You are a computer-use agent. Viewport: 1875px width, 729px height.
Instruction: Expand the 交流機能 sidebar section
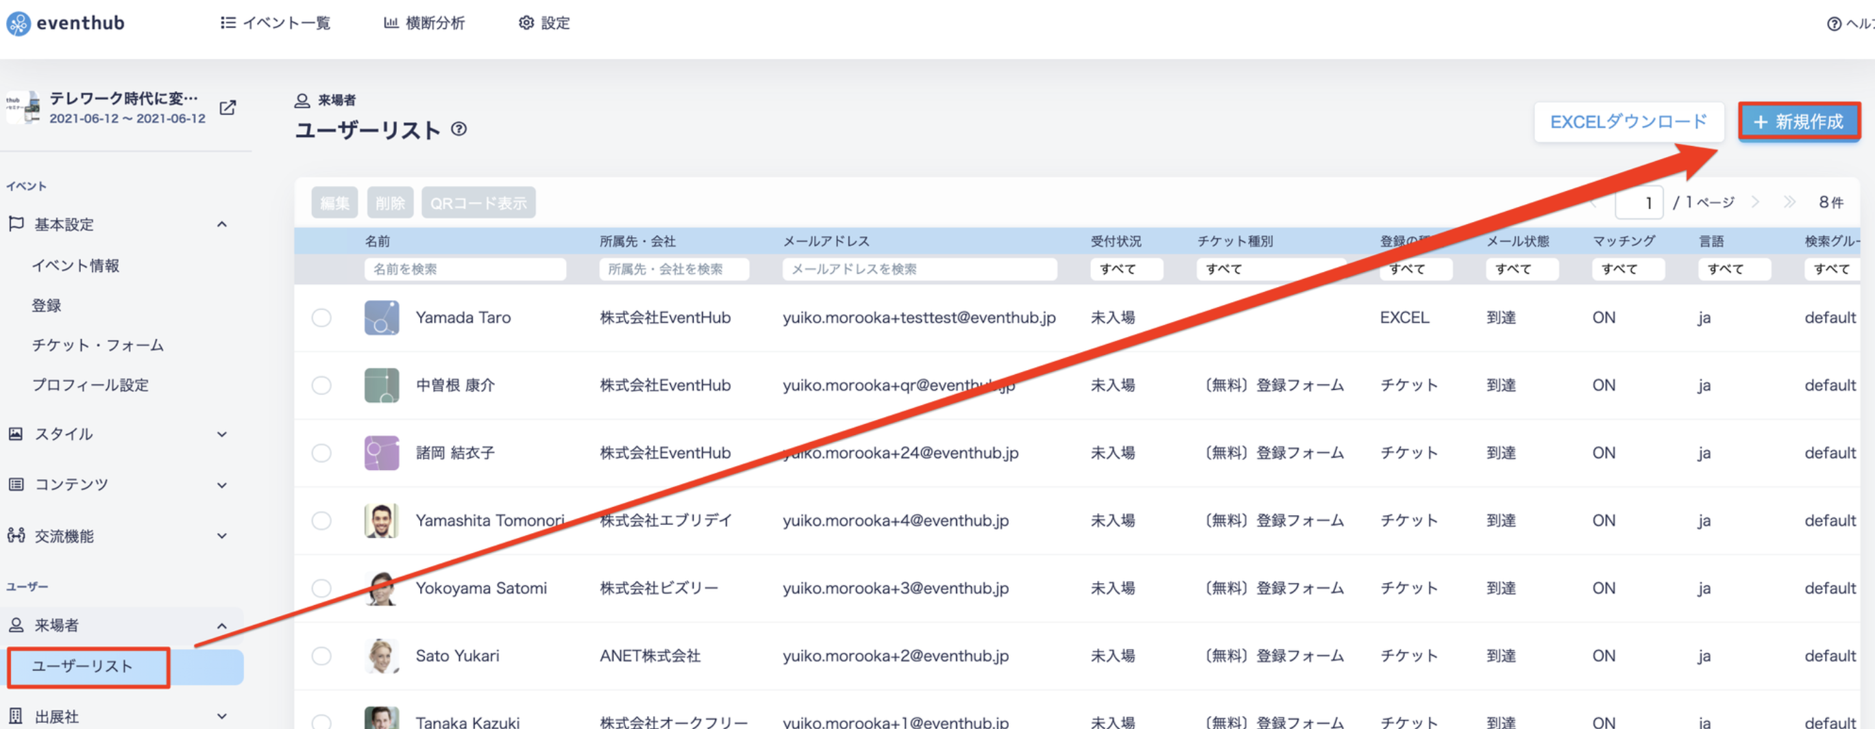click(x=222, y=536)
